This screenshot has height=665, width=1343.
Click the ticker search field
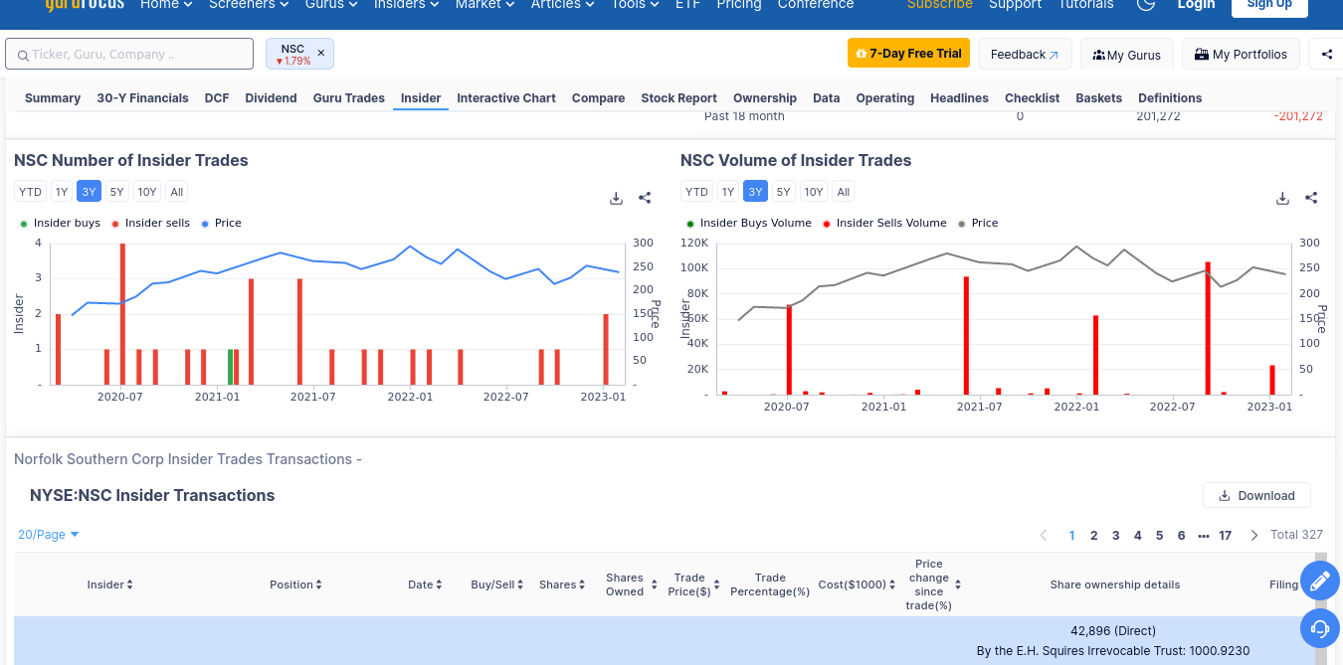click(x=129, y=54)
